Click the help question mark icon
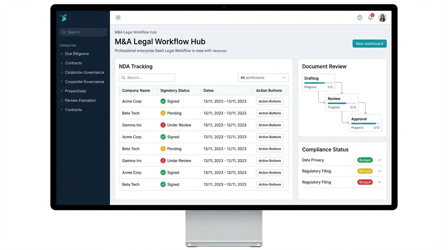The image size is (448, 250). point(359,17)
